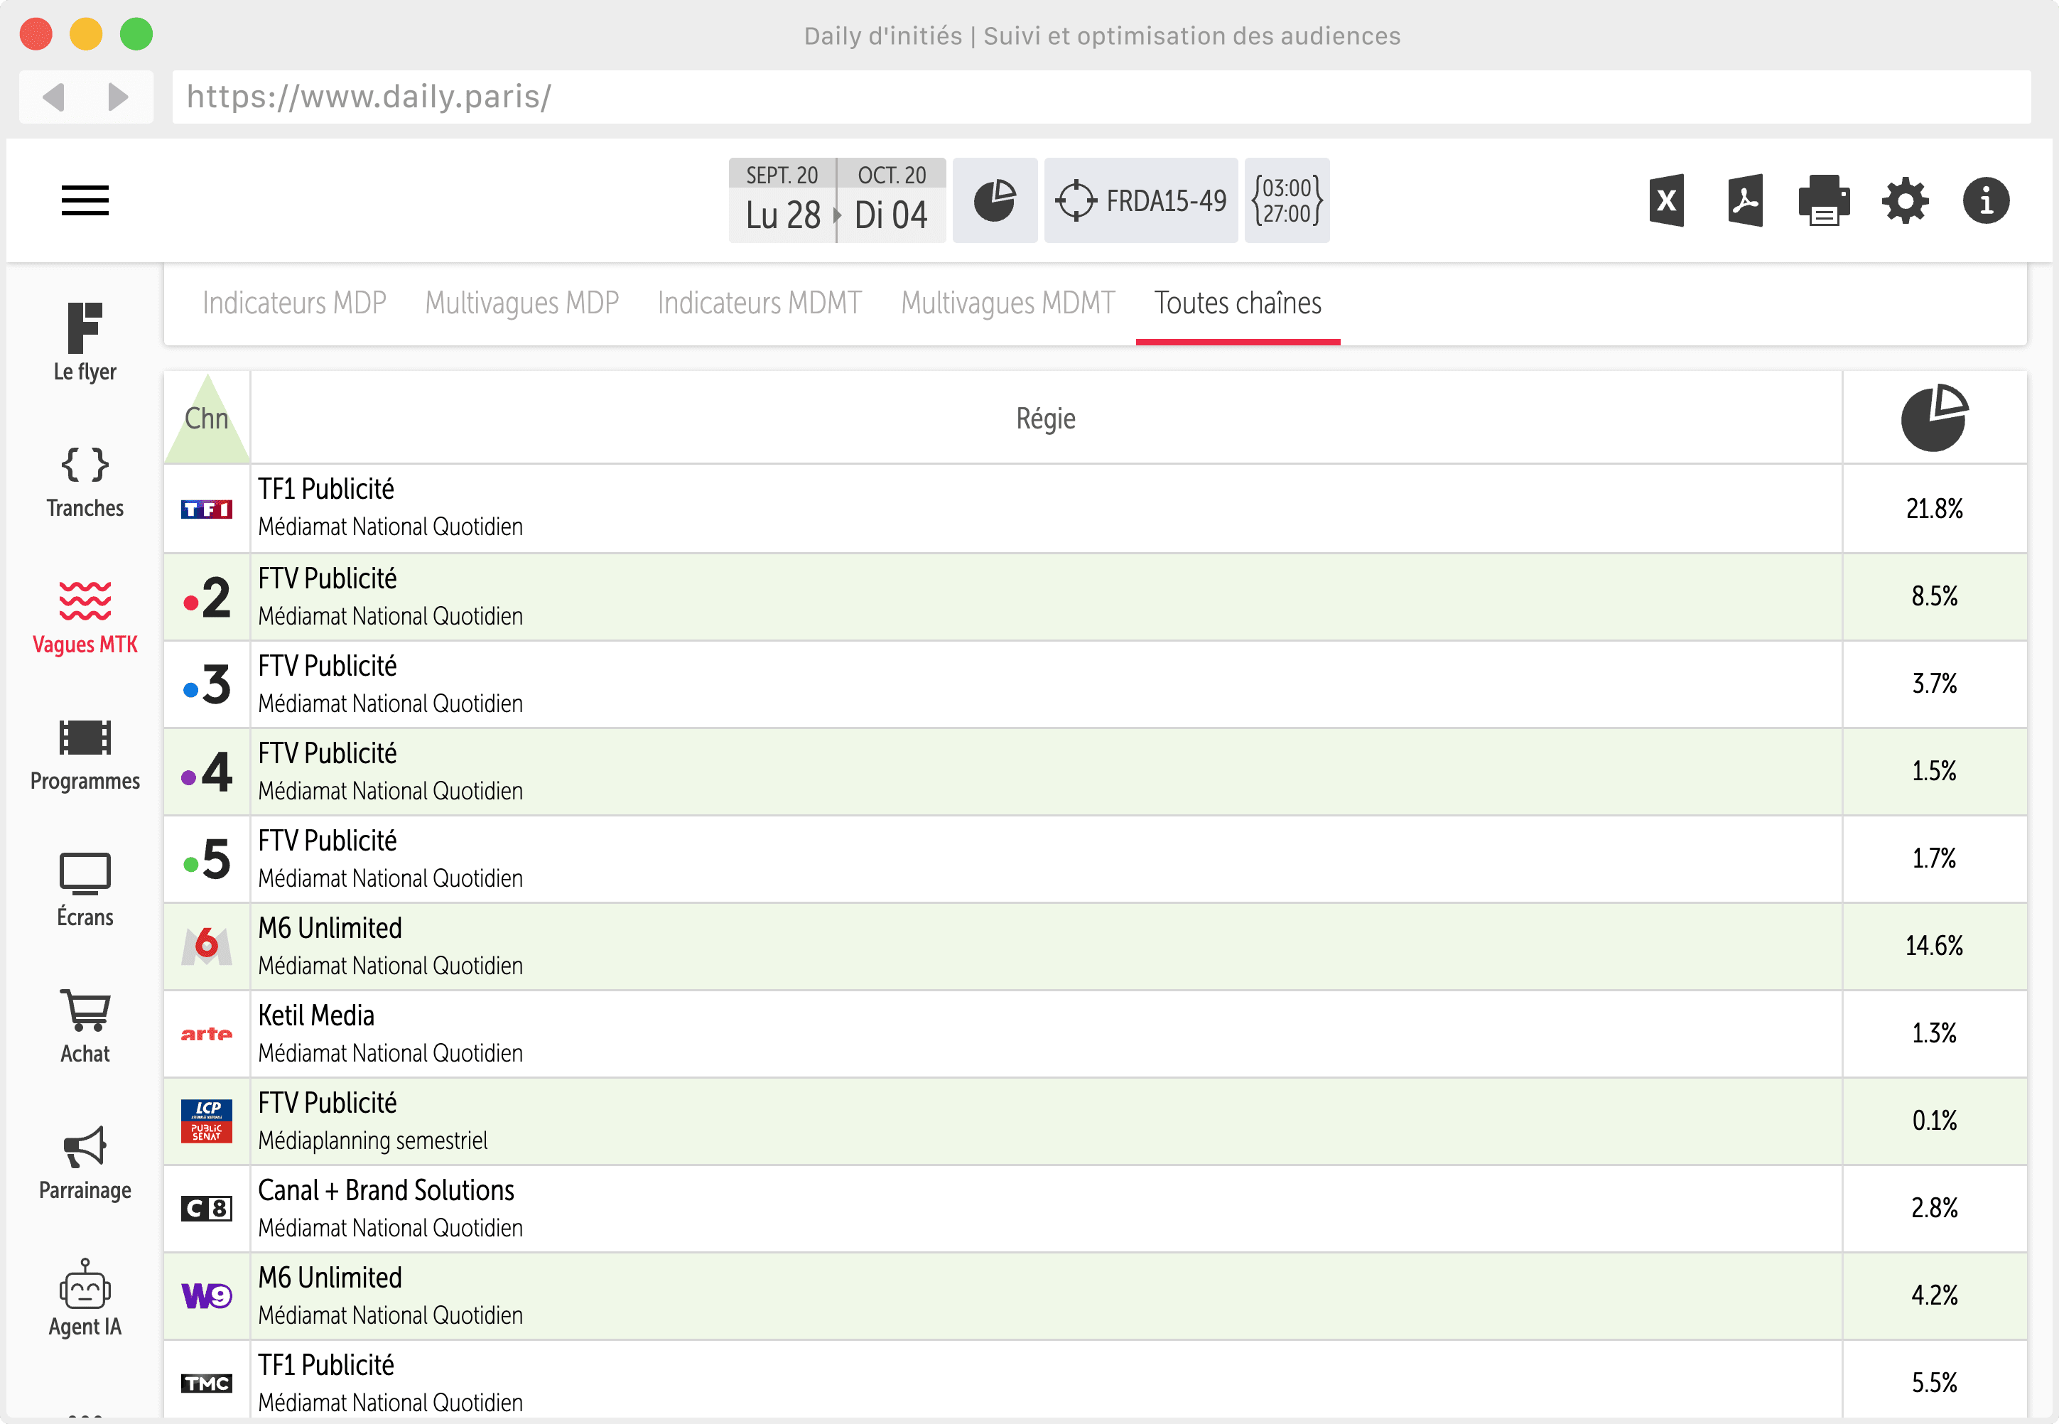Sort by the pie chart share column header
The width and height of the screenshot is (2059, 1424).
[x=1933, y=418]
